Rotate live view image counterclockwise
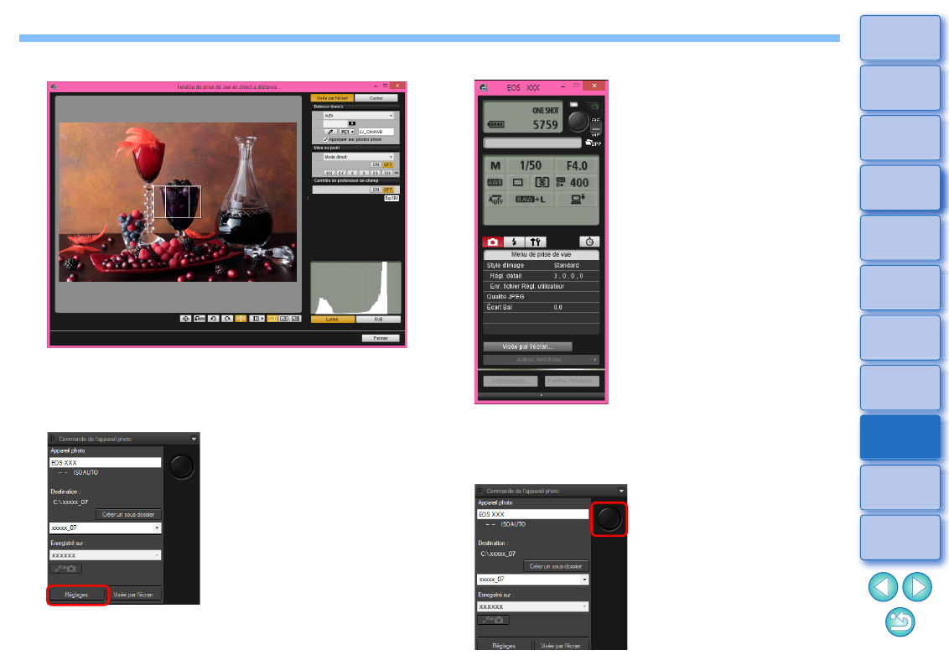949x671 pixels. click(x=213, y=319)
